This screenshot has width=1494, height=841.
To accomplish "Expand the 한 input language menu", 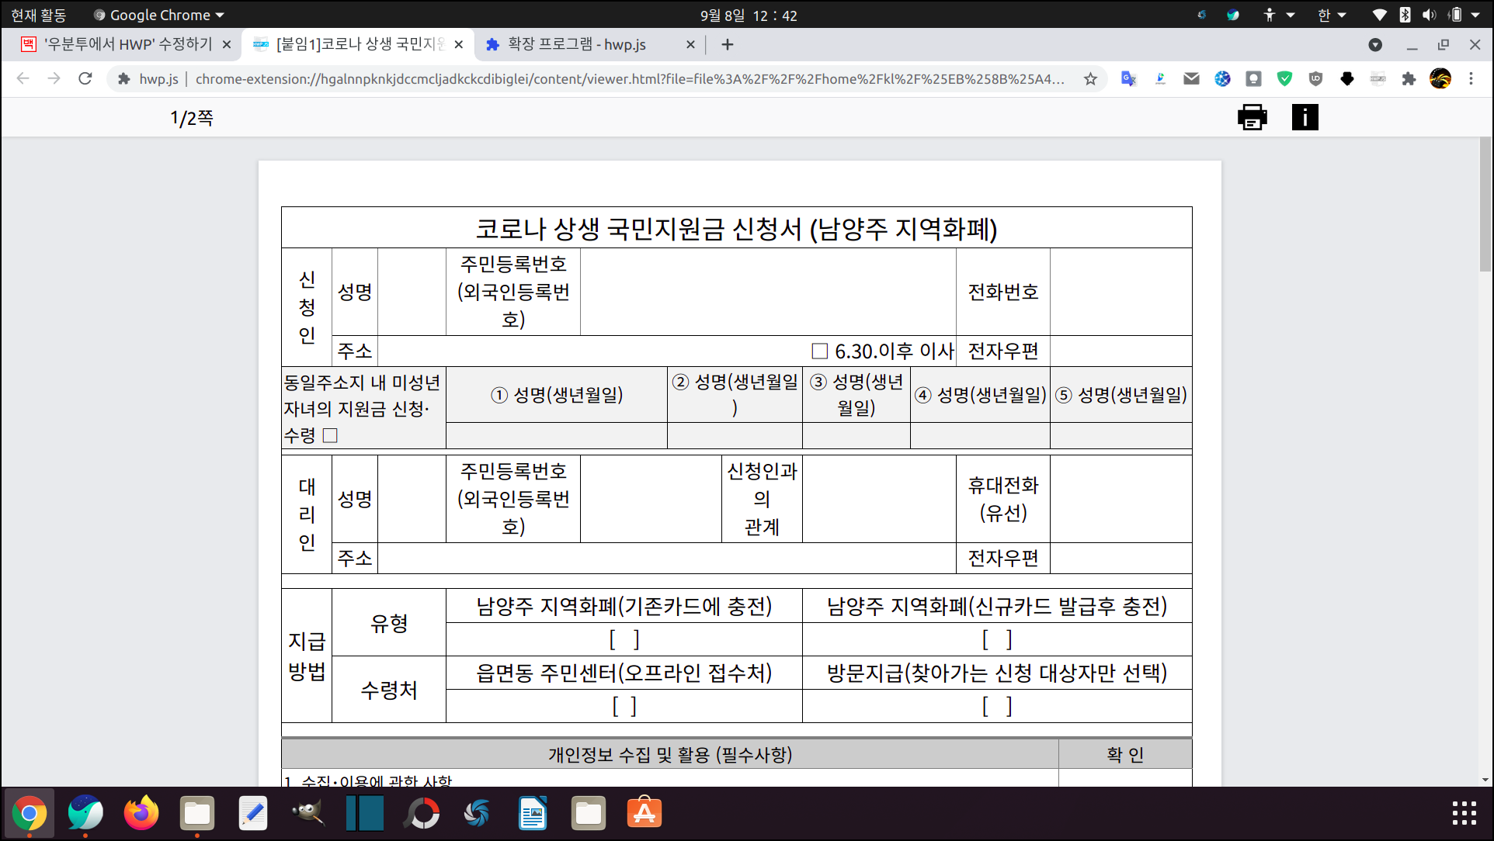I will (x=1331, y=15).
